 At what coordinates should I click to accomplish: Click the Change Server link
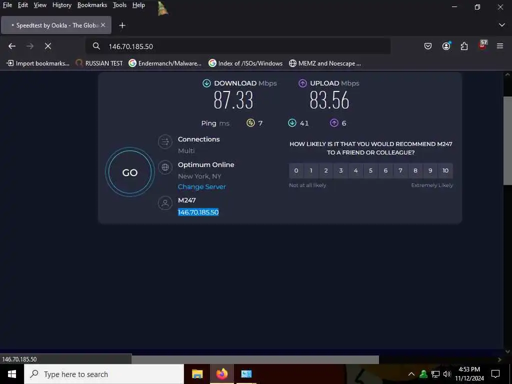pyautogui.click(x=202, y=187)
